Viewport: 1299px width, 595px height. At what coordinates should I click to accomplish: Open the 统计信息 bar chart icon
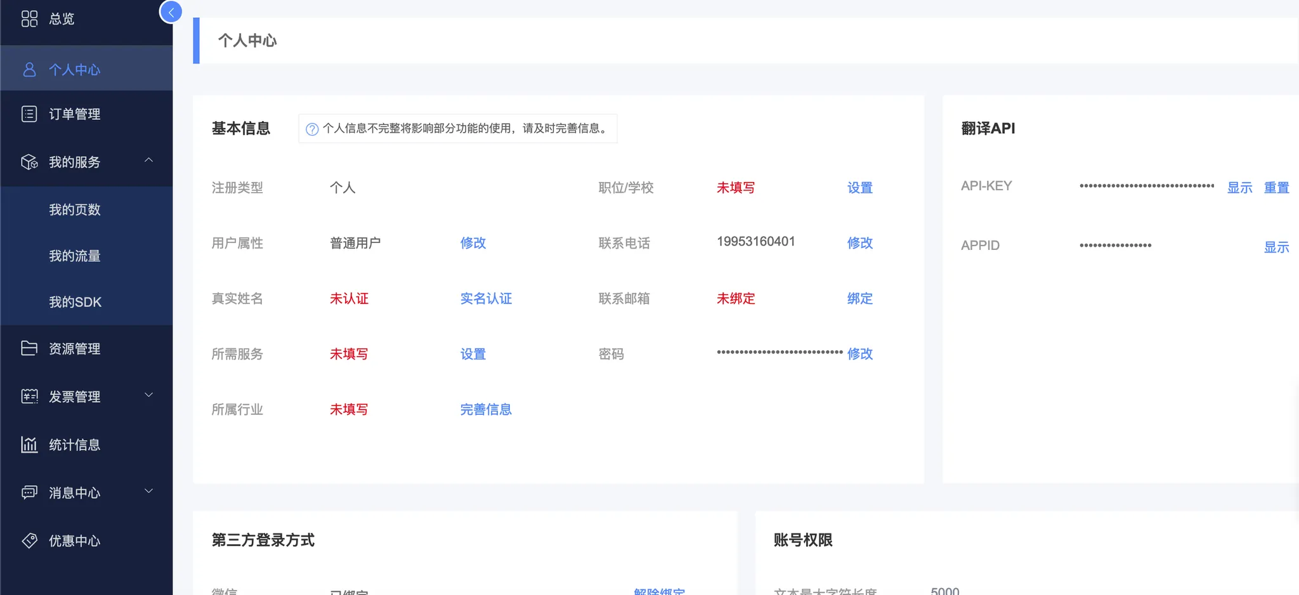[29, 444]
